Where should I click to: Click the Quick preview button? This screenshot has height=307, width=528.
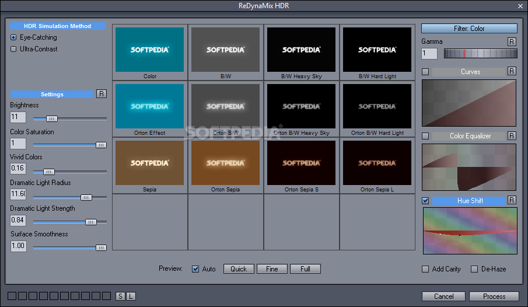coord(239,269)
